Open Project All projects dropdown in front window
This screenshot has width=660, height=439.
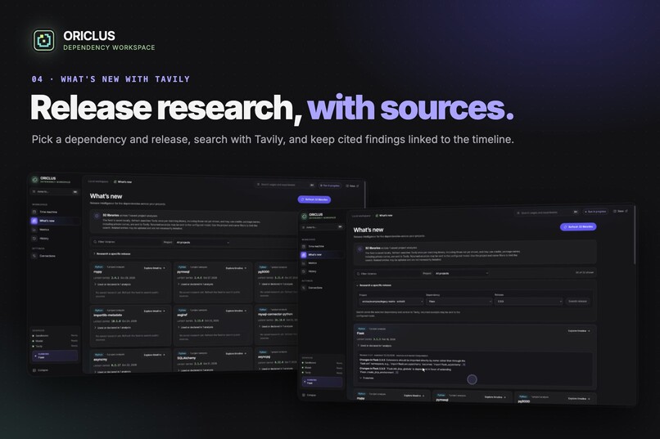[x=461, y=274]
